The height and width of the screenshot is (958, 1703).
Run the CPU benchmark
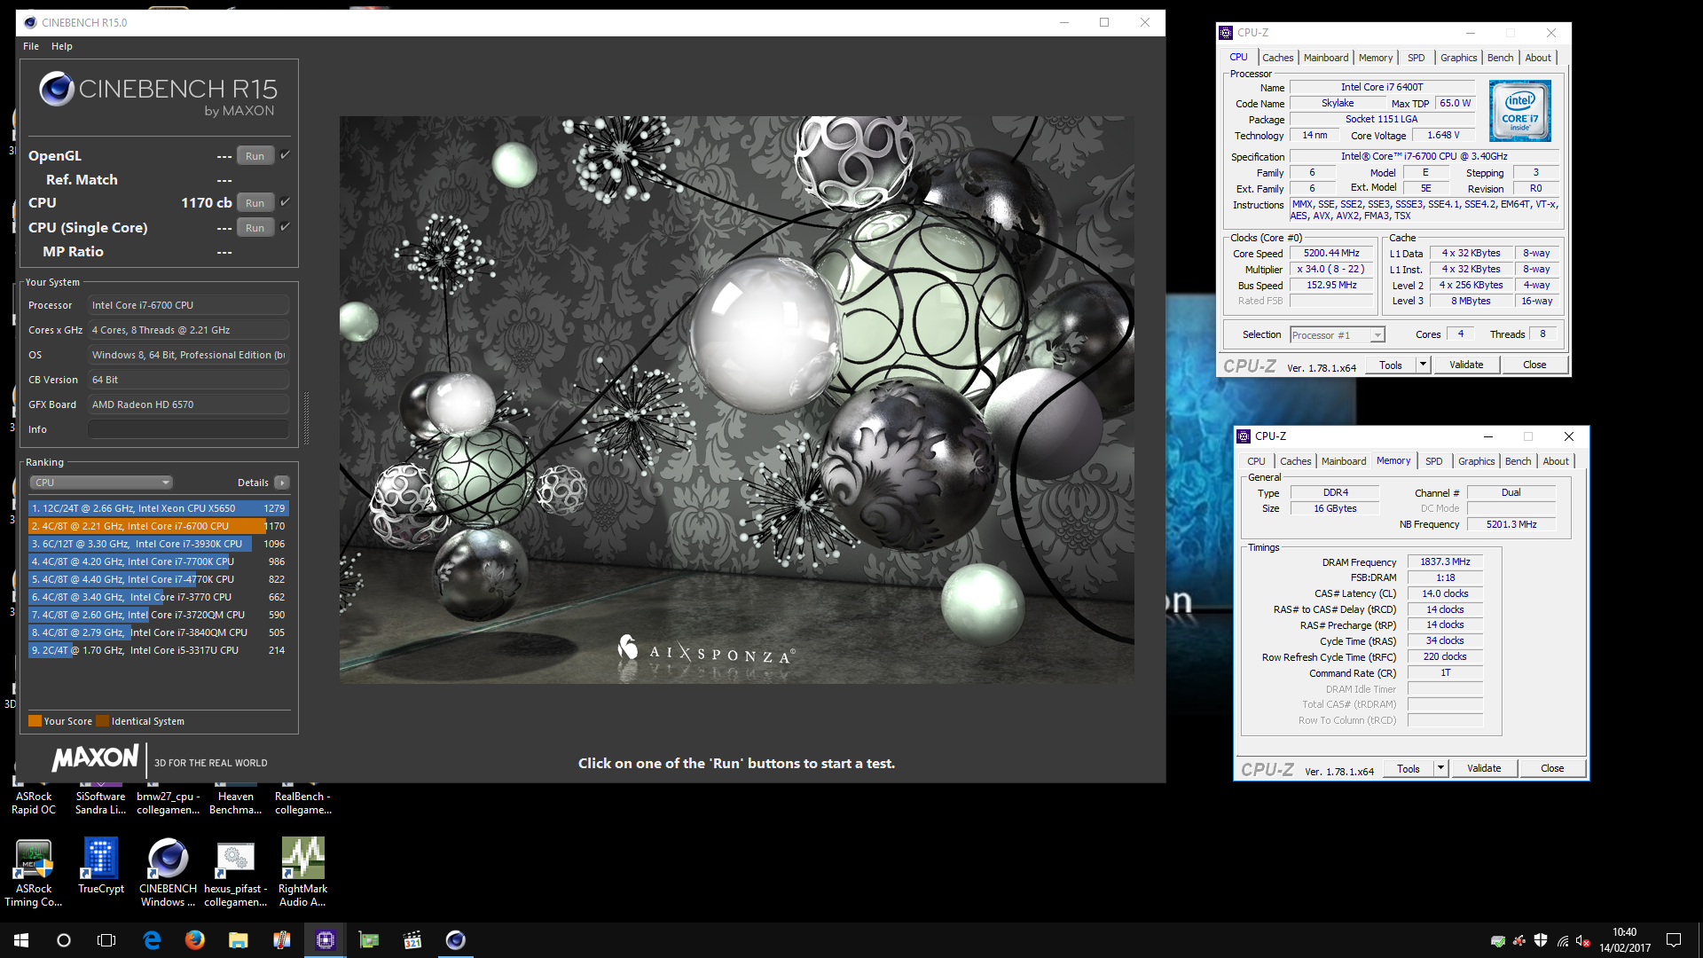[255, 203]
